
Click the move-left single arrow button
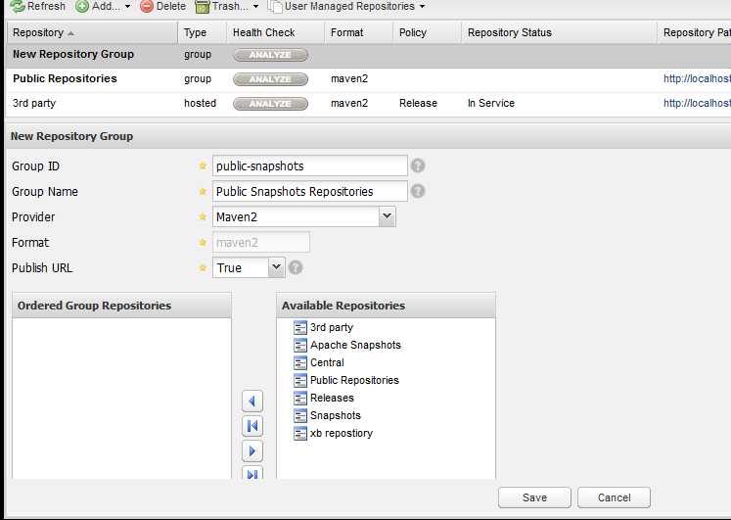tap(252, 402)
